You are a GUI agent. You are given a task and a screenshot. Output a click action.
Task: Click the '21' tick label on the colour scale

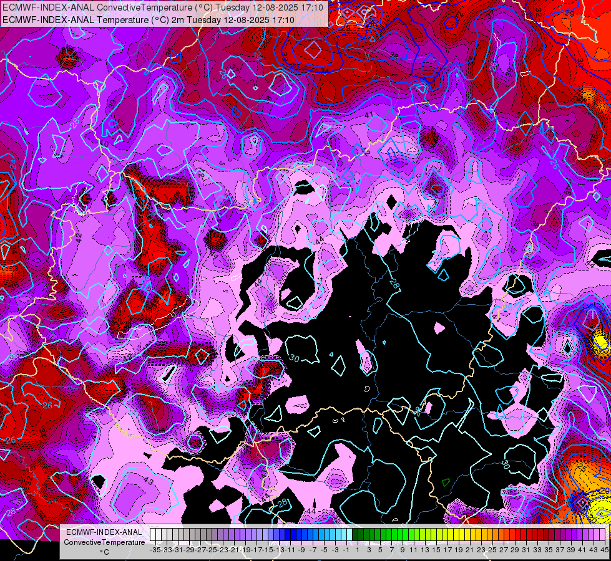[470, 550]
